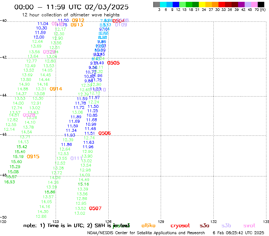Click the cyan swatch next to the gray one
Image resolution: width=269 pixels, height=236 pixels.
coord(163,4)
